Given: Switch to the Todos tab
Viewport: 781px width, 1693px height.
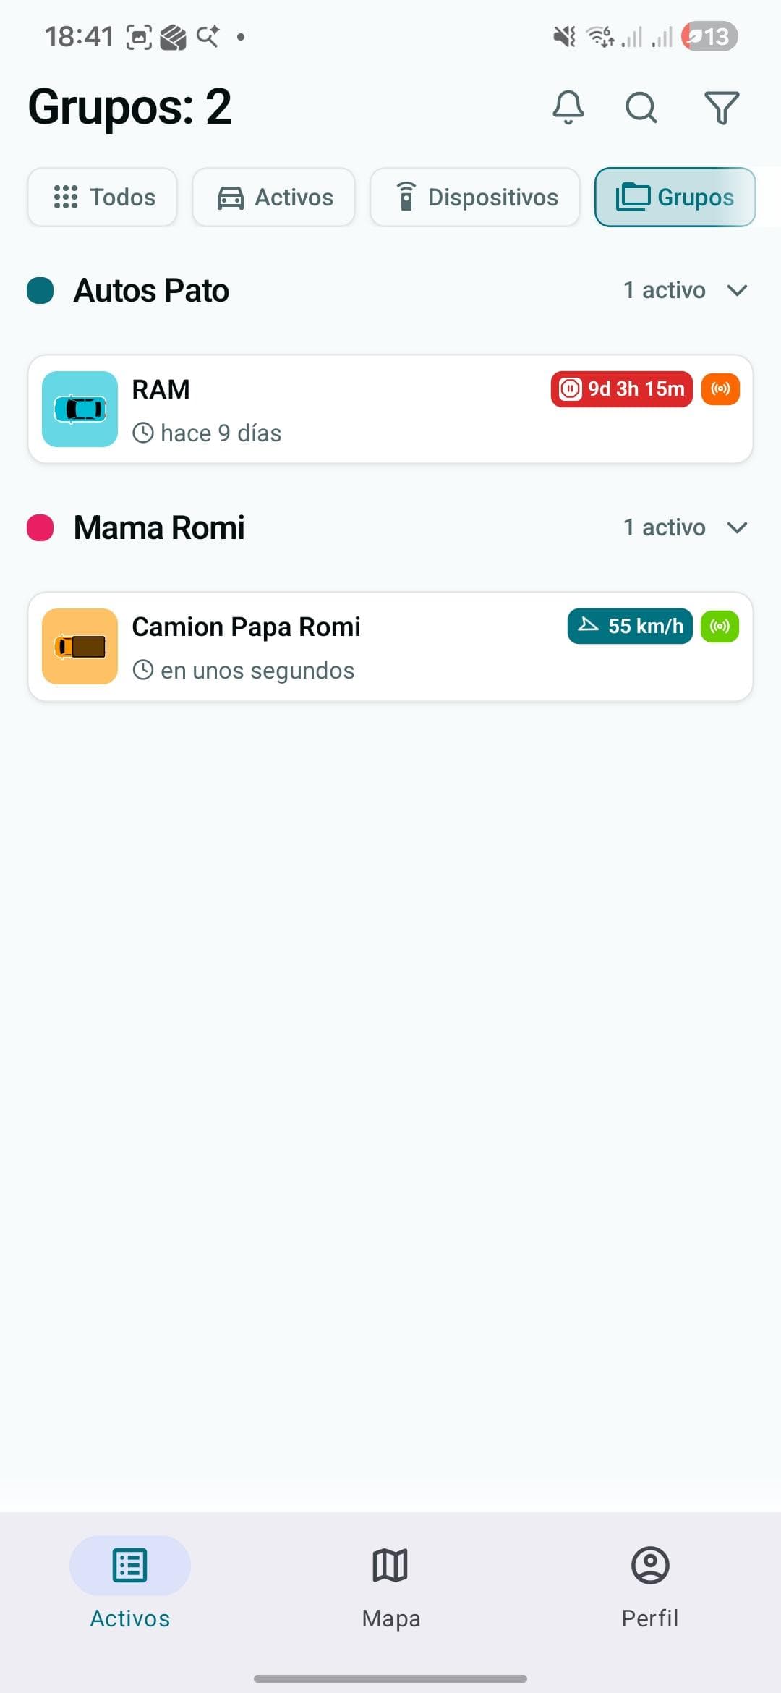Looking at the screenshot, I should pos(101,197).
